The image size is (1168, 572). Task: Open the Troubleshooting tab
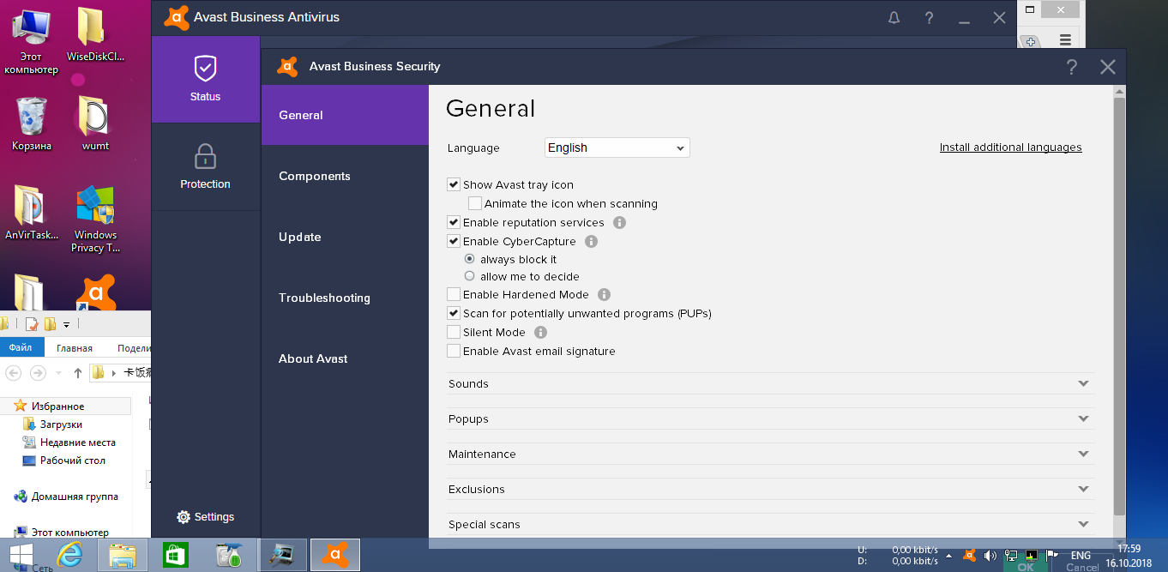coord(345,298)
